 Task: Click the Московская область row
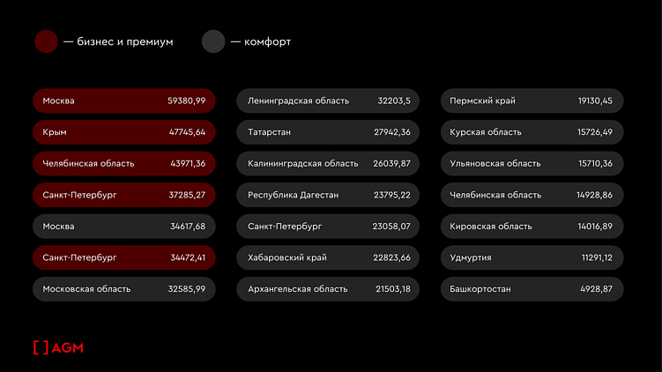pos(124,289)
